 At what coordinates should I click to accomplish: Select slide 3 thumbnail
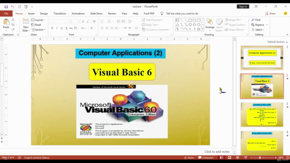pyautogui.click(x=262, y=115)
